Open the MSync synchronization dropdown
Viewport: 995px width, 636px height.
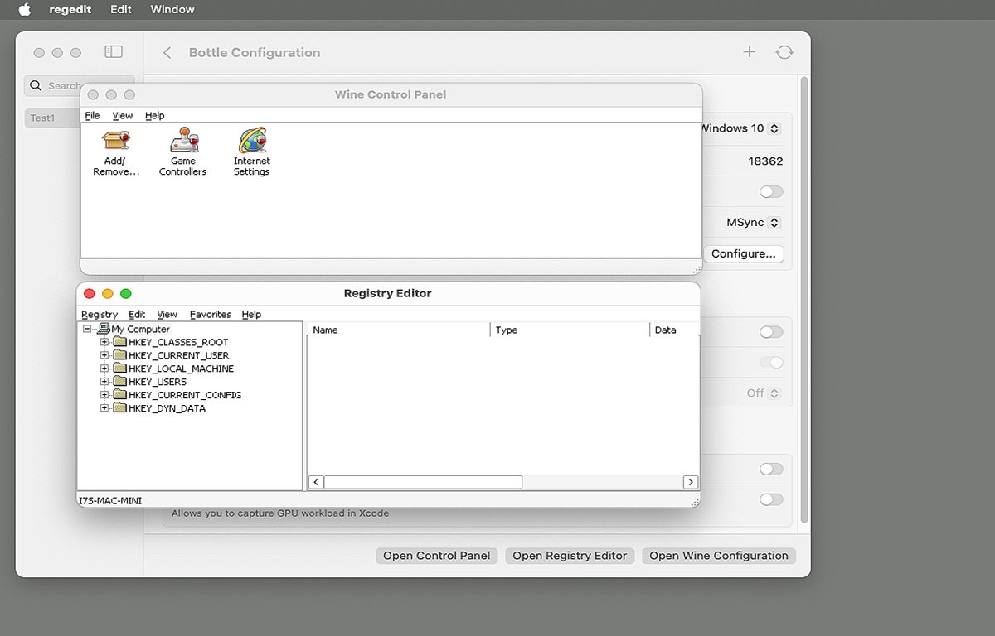(x=750, y=222)
